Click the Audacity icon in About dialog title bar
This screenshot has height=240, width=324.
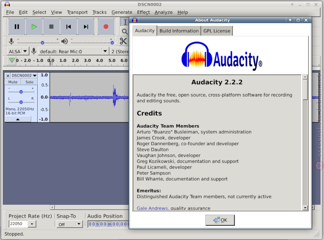click(135, 20)
